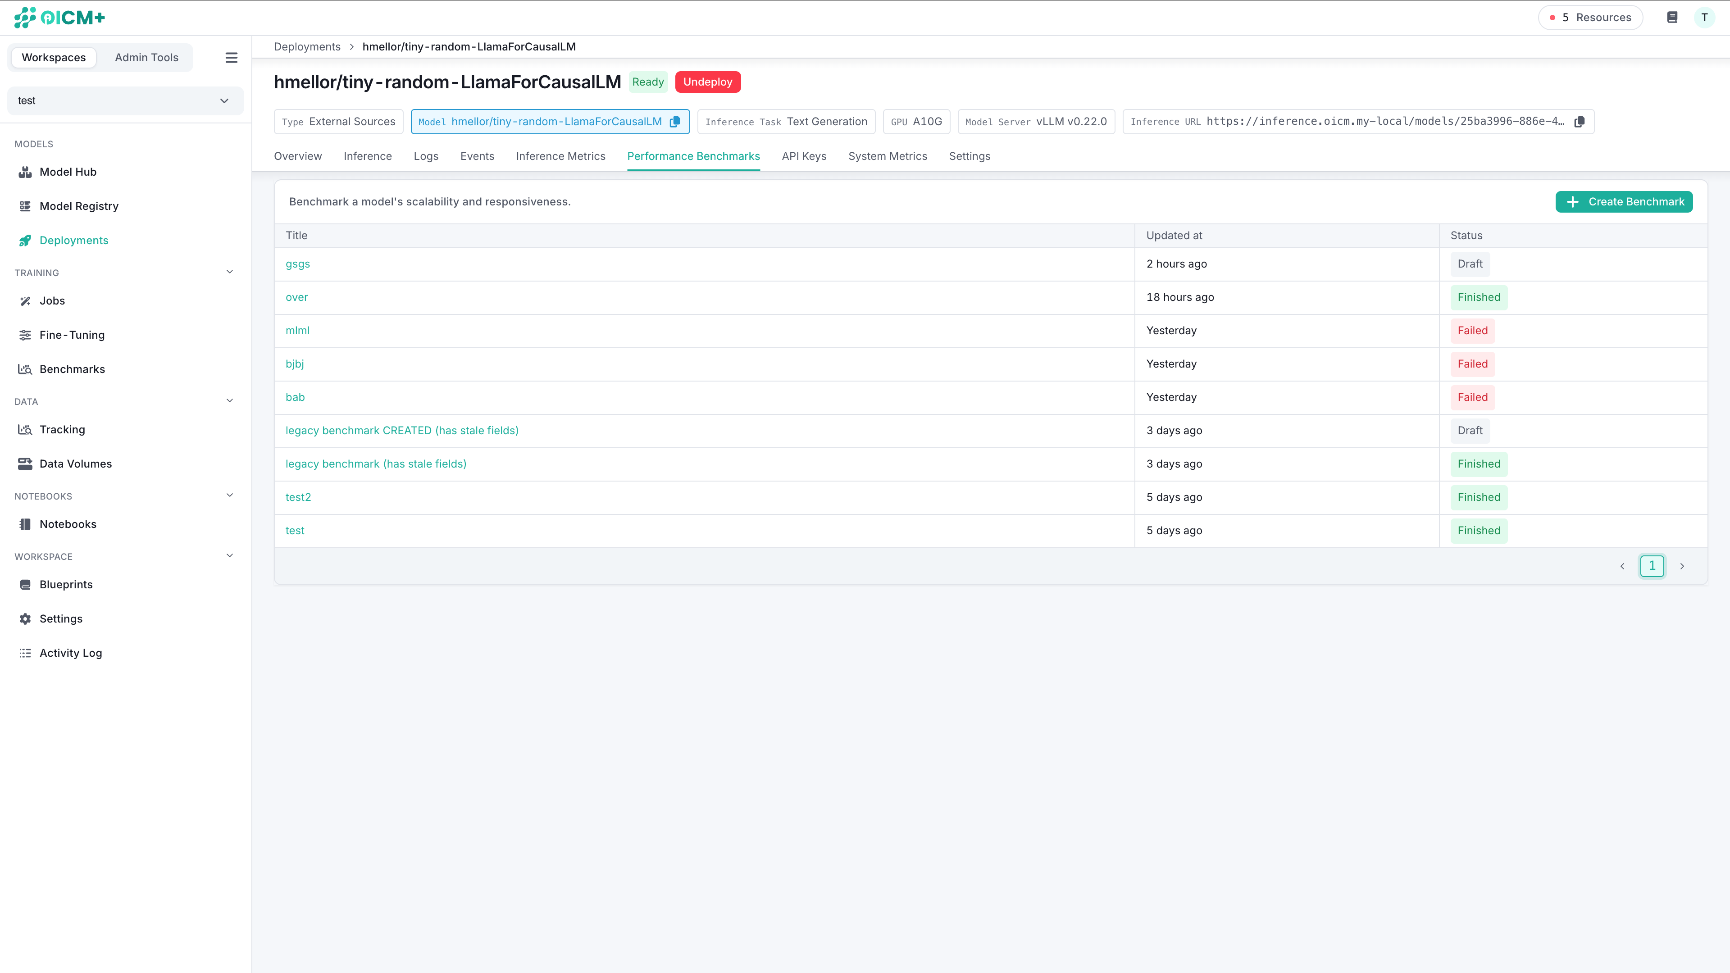Open the Inference Metrics tab
The width and height of the screenshot is (1730, 973).
point(561,156)
